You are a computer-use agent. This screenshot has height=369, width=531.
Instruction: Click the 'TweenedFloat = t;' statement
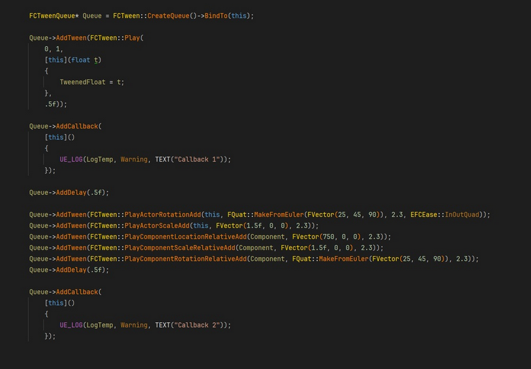[92, 82]
